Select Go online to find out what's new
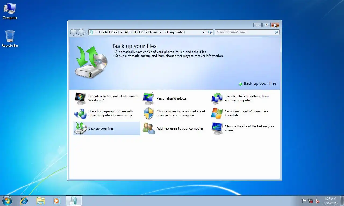Image resolution: width=344 pixels, height=206 pixels. point(113,98)
